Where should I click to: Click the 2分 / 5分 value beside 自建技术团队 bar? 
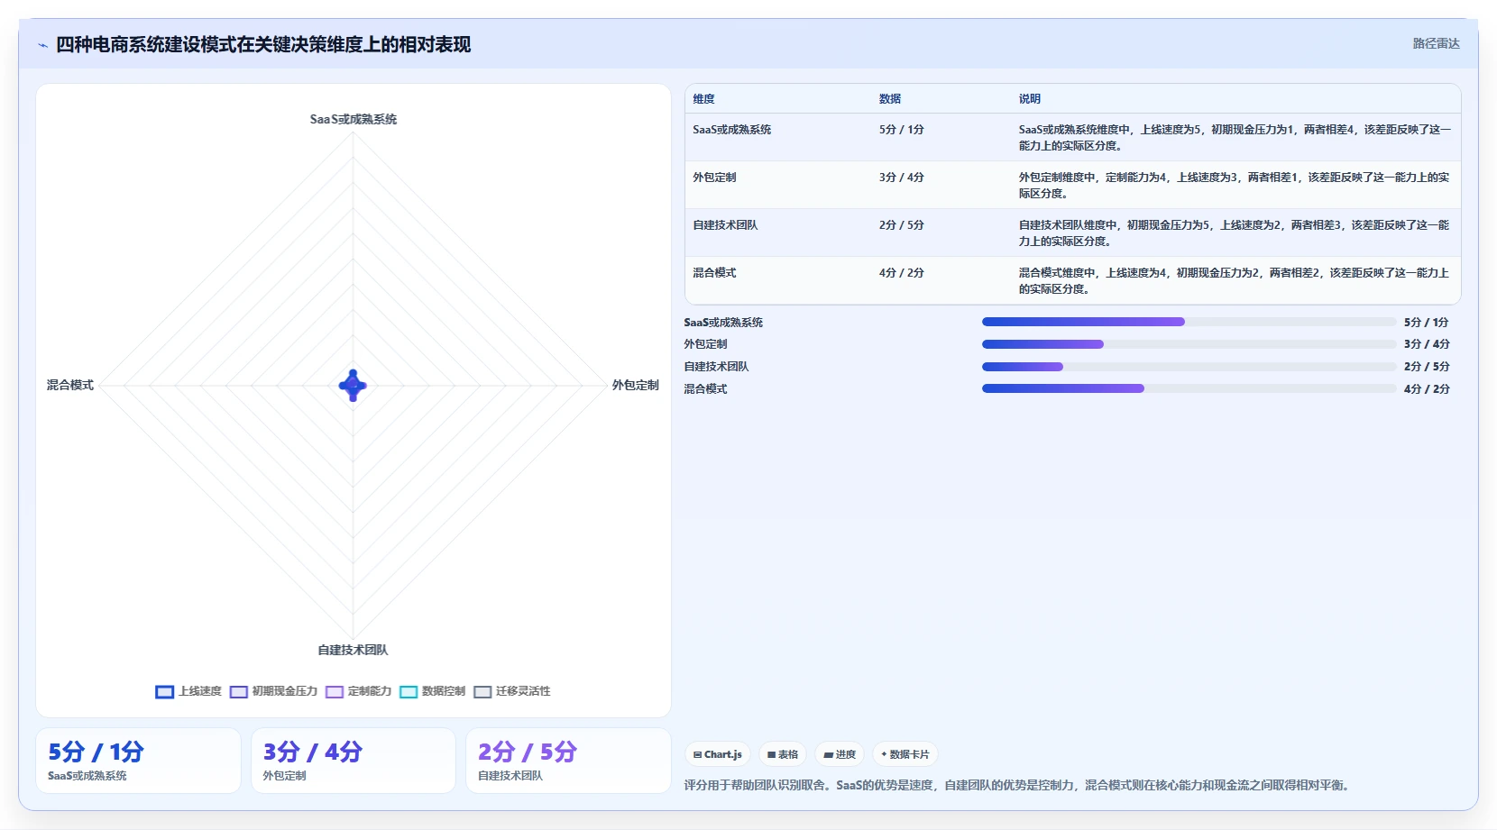pos(1427,367)
